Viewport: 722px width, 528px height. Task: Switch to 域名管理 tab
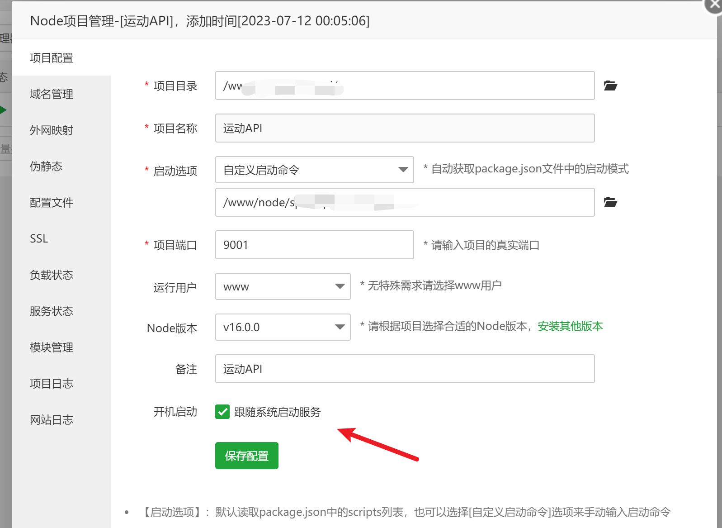coord(61,94)
